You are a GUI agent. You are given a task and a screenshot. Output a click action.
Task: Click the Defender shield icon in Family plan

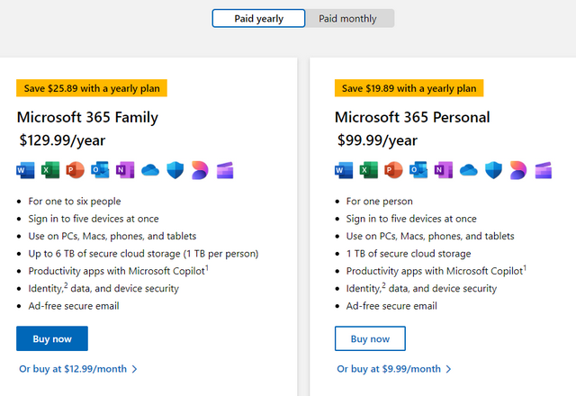click(x=175, y=170)
